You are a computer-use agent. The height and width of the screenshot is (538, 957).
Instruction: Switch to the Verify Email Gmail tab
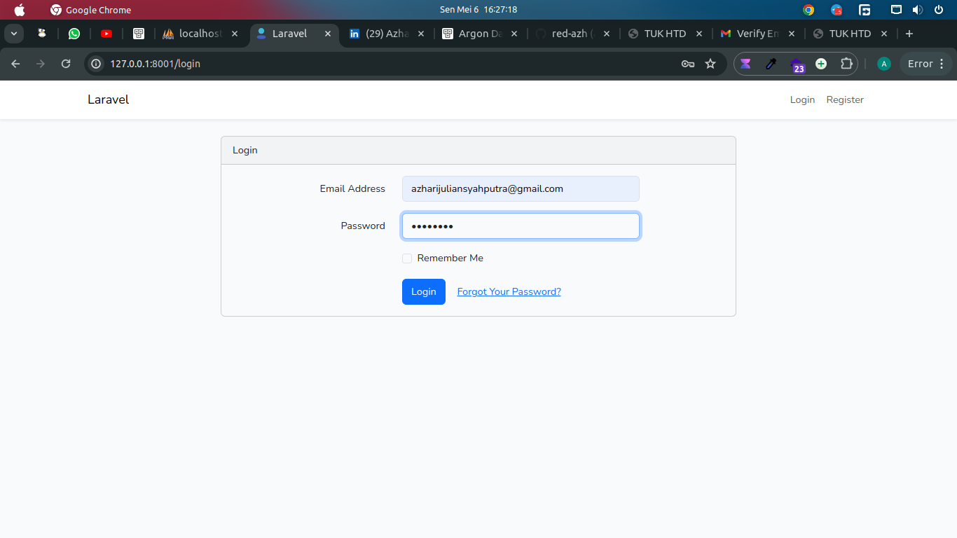coord(757,34)
